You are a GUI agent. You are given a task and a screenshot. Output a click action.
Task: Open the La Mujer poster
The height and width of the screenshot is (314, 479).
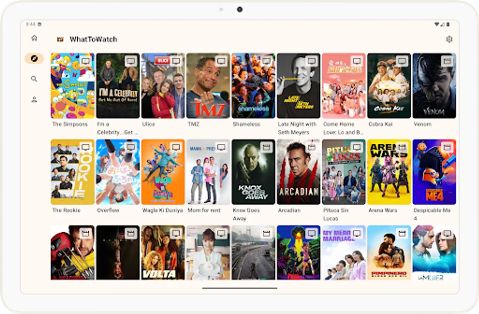click(434, 253)
